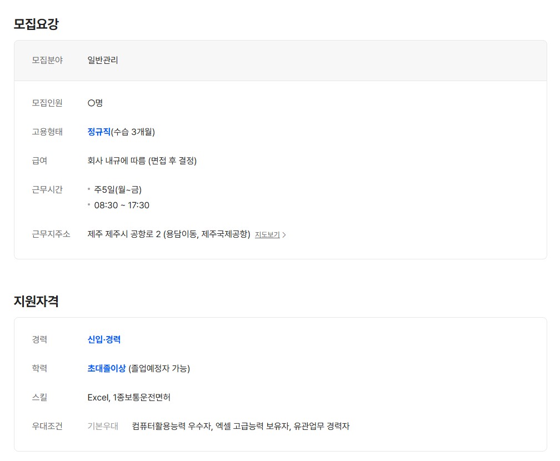Select the 일반관리 field value
This screenshot has height=461, width=560.
pyautogui.click(x=103, y=60)
